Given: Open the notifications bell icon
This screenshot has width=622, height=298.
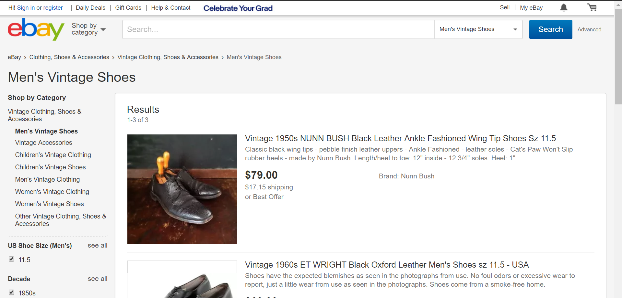Looking at the screenshot, I should pos(564,7).
